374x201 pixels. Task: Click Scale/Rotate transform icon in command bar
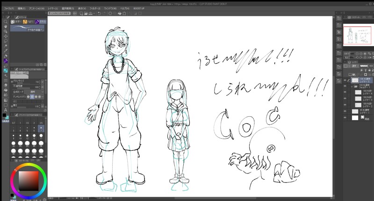click(x=124, y=13)
